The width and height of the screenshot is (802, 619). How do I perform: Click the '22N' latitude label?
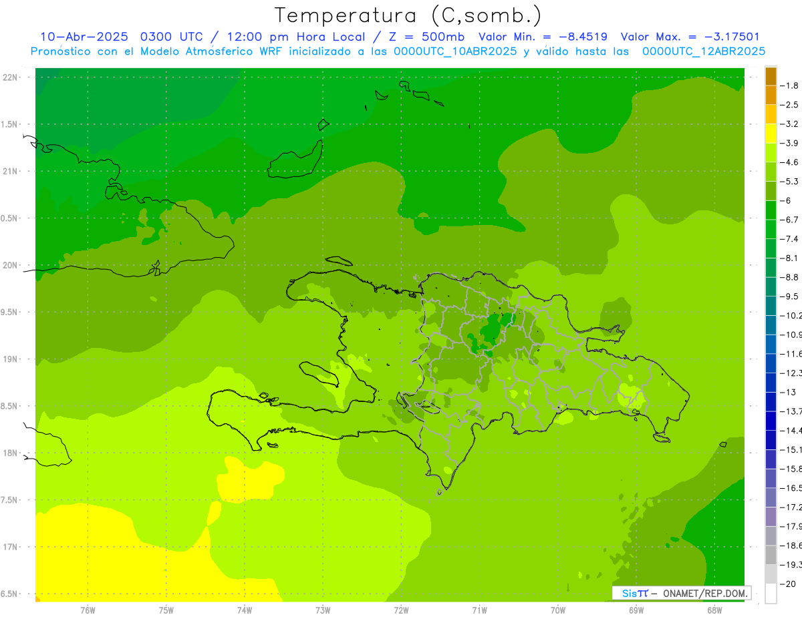11,77
